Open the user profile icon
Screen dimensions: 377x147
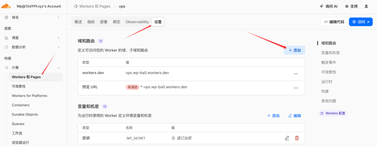point(366,7)
